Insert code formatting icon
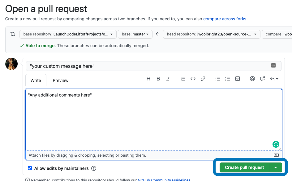The height and width of the screenshot is (181, 292). point(193,79)
